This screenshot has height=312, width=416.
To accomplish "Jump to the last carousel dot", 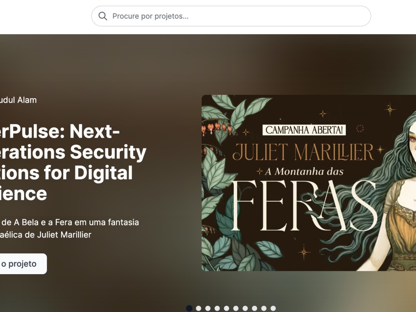I will coord(273,308).
